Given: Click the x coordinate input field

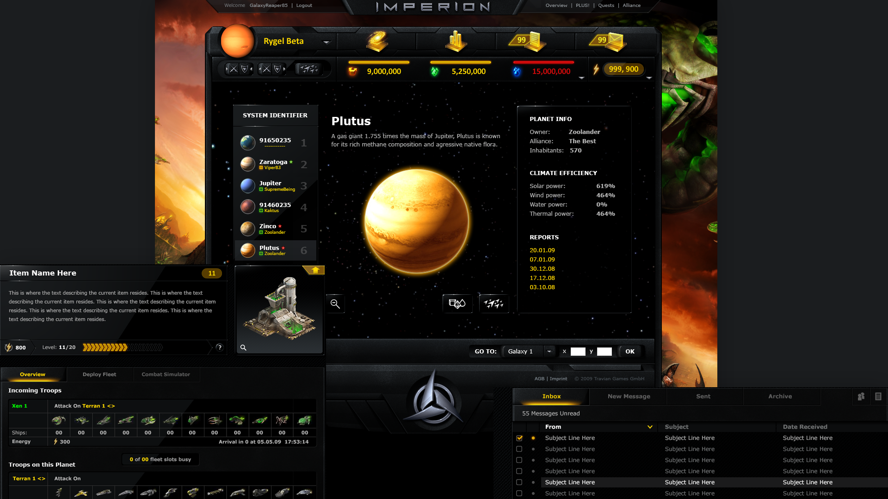Looking at the screenshot, I should tap(578, 352).
